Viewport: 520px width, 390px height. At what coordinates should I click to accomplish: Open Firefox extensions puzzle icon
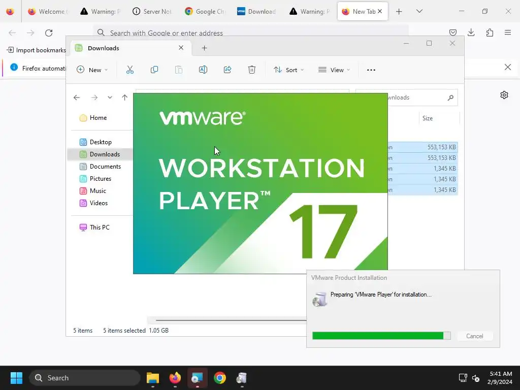pyautogui.click(x=490, y=32)
